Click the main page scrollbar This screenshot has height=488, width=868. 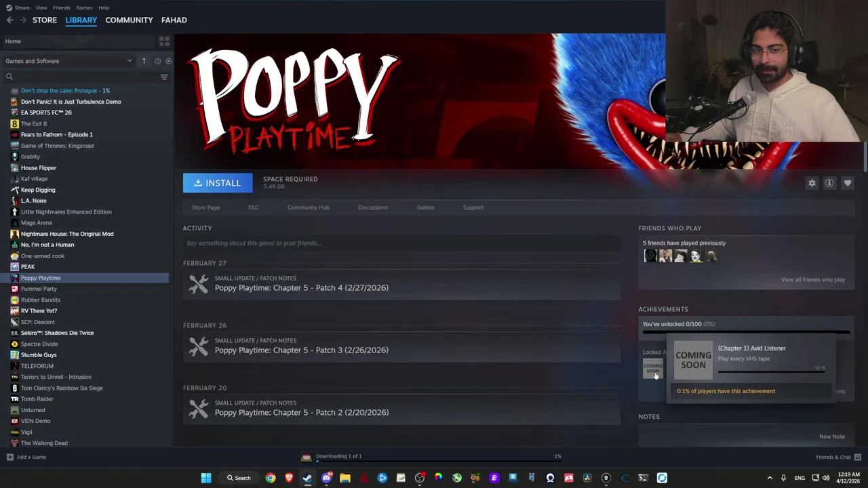[865, 157]
